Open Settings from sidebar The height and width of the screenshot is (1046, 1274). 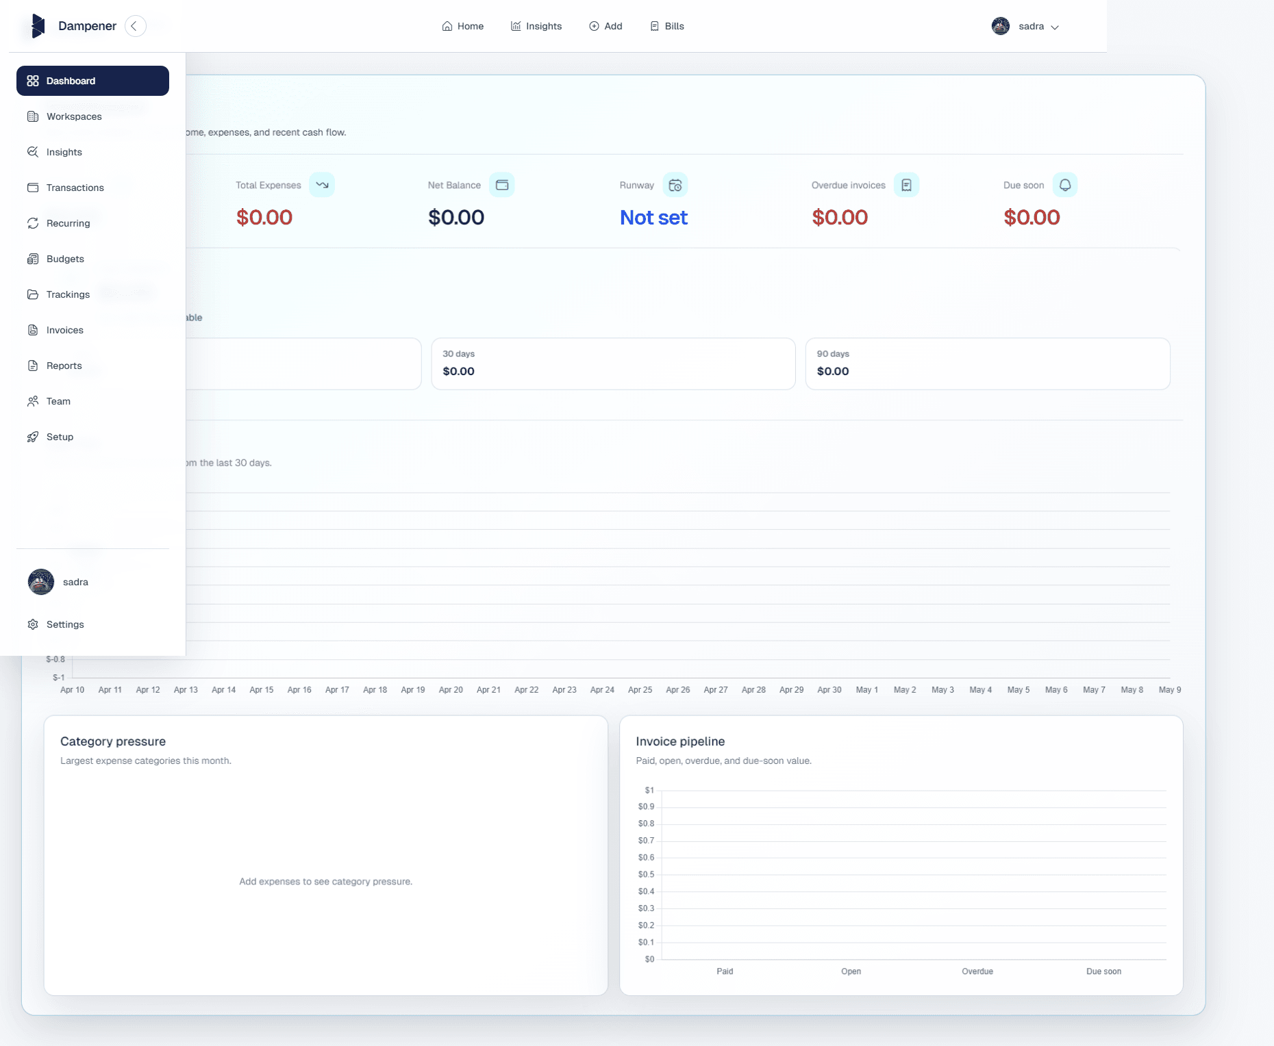point(92,624)
